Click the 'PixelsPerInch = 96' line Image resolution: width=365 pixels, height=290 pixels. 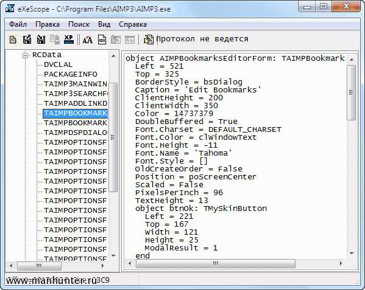179,193
